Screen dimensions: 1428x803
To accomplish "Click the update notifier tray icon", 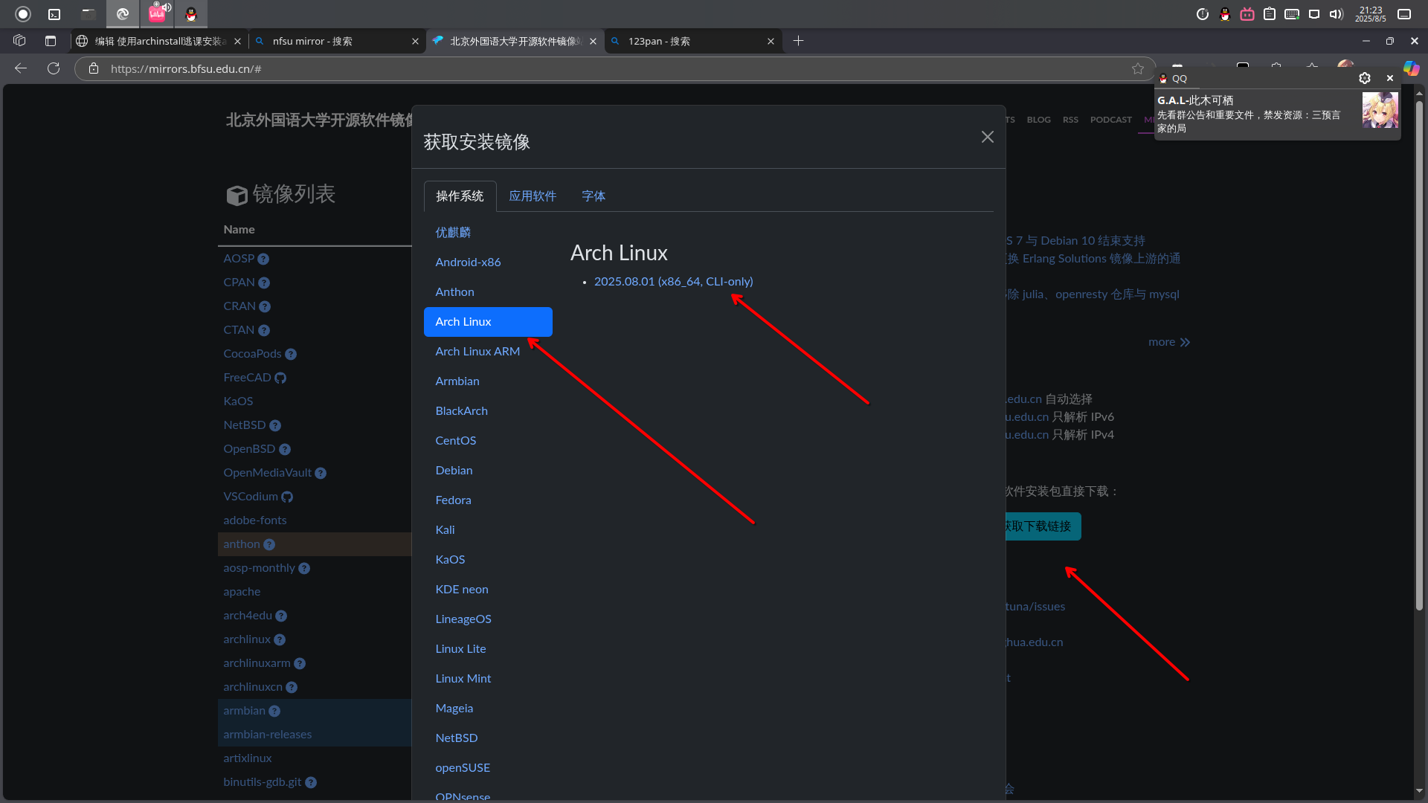I will click(x=1203, y=14).
